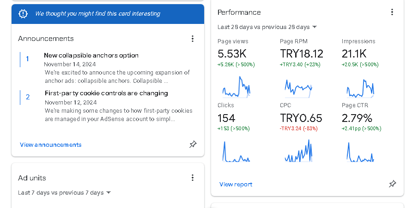Select the TRY18.12 Page RPM metric

click(x=302, y=54)
